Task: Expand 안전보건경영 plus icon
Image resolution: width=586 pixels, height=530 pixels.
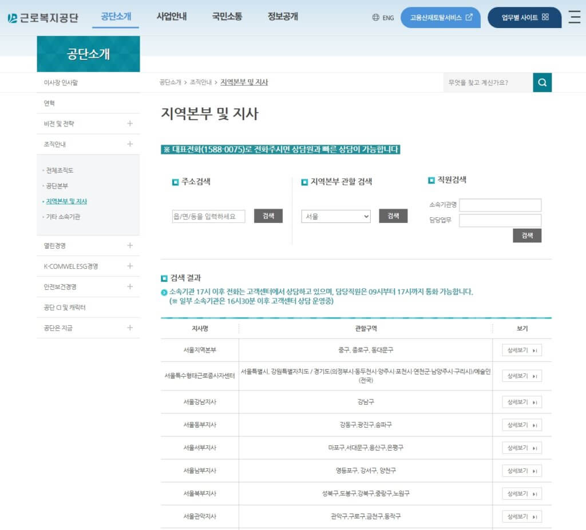Action: [x=130, y=286]
